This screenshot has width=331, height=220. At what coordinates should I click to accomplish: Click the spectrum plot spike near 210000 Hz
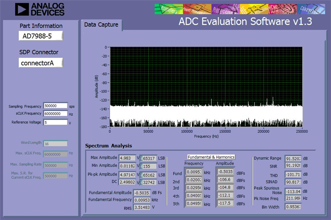[x=273, y=101]
